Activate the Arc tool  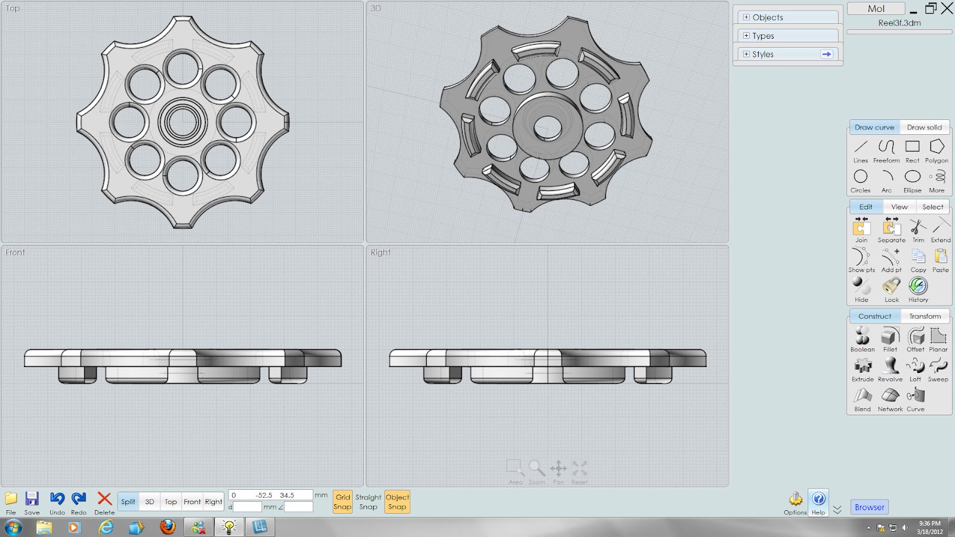point(887,181)
